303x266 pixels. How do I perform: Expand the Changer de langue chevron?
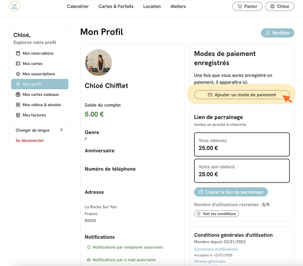coord(61,130)
